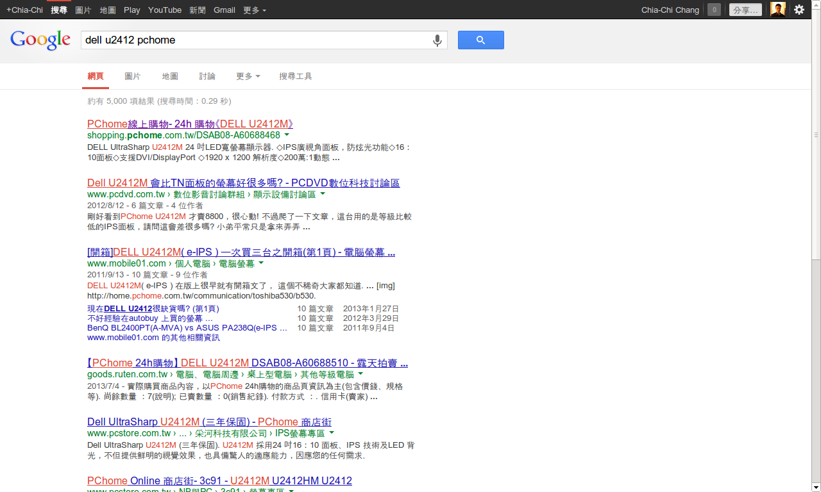Open 露天拍賣 DELL U2412M DSAB08 result

(x=248, y=363)
